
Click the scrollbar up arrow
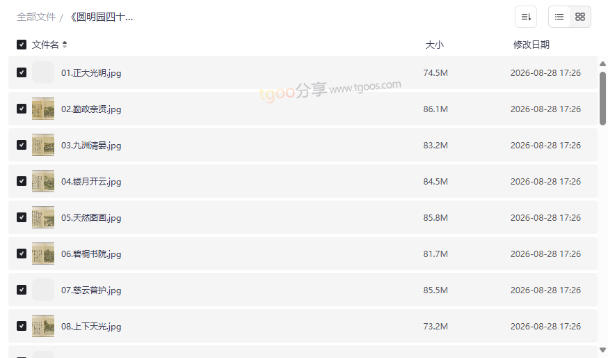[x=602, y=63]
